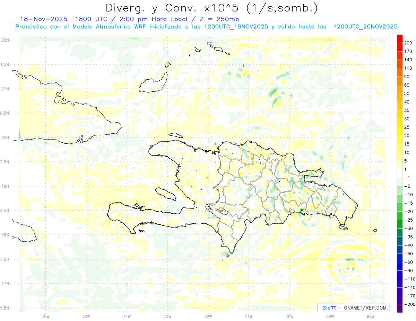Click the 'ONAMET/REP.DOM.' credit label
This screenshot has width=416, height=321.
click(x=365, y=307)
